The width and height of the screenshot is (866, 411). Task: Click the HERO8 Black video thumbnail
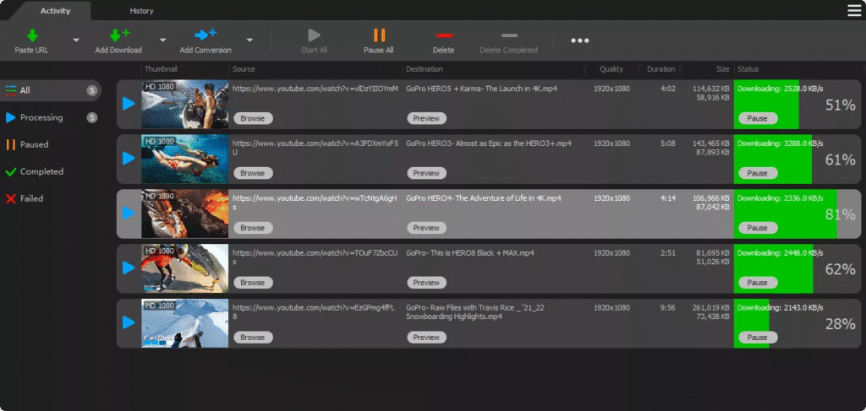(185, 268)
